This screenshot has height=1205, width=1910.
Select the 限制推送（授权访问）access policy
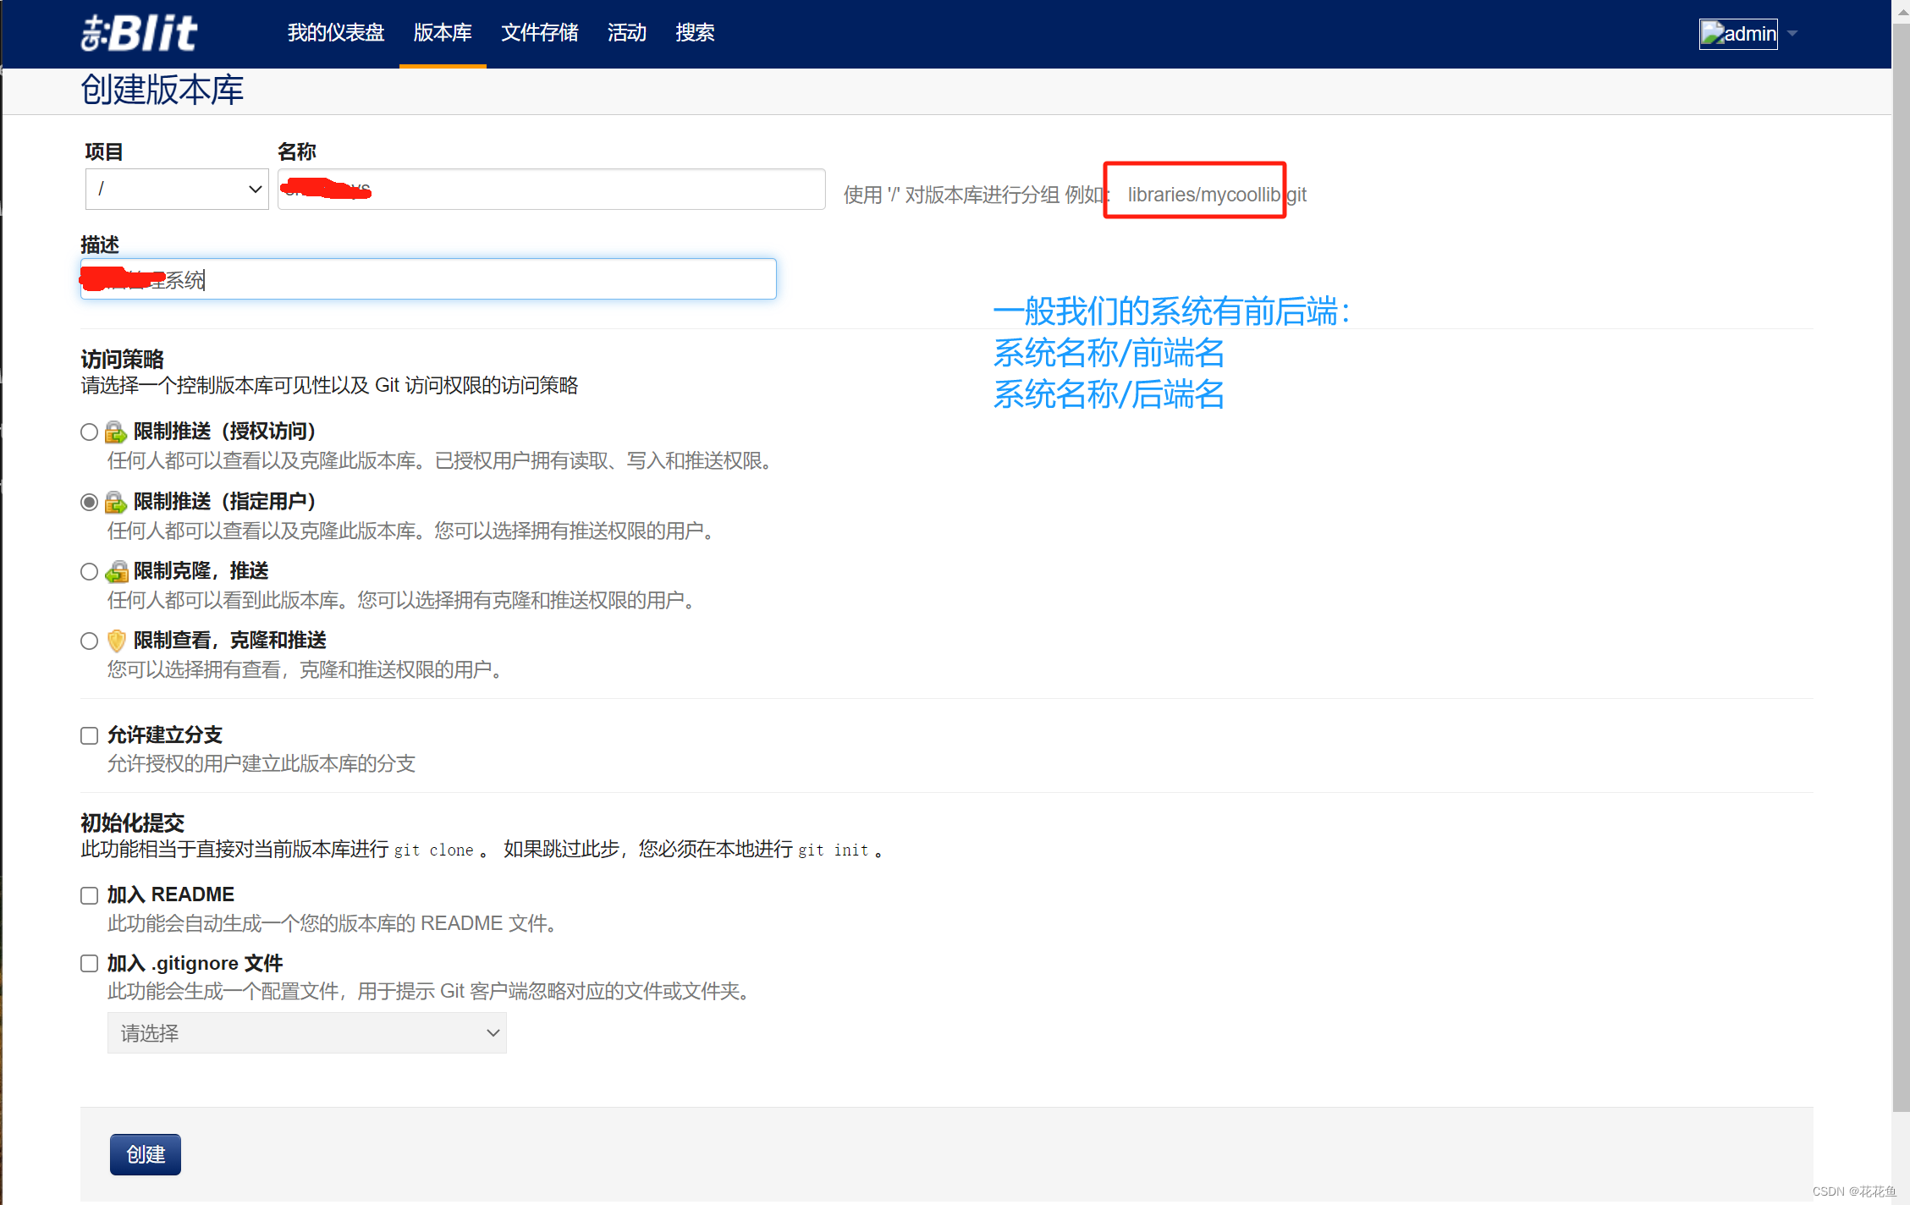click(88, 432)
